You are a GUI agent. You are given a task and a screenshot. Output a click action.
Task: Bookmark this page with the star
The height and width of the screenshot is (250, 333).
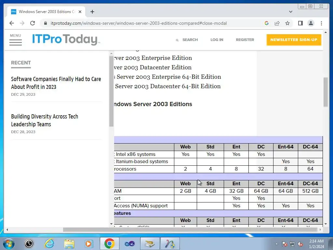287,23
